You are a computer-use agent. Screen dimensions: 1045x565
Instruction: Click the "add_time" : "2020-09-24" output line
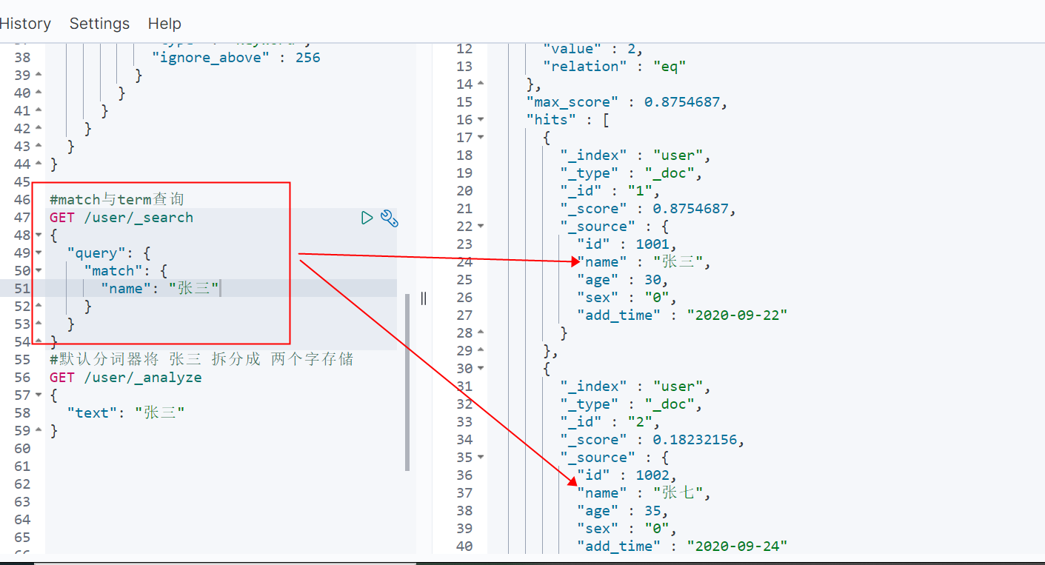(682, 546)
